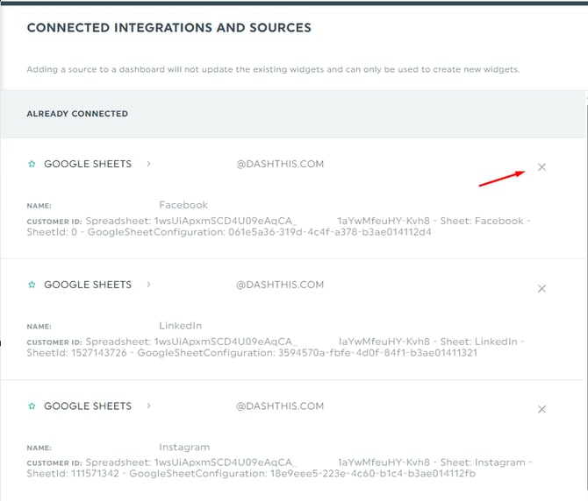The height and width of the screenshot is (501, 588).
Task: Click the star icon beside the Instagram source
Action: tap(32, 406)
